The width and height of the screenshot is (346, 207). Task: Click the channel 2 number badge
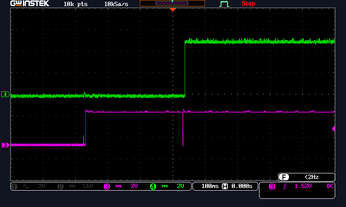coord(61,187)
